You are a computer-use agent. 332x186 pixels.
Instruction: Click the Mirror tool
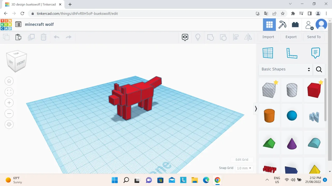(x=248, y=37)
